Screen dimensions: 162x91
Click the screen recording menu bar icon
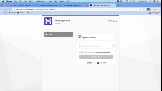118,1
